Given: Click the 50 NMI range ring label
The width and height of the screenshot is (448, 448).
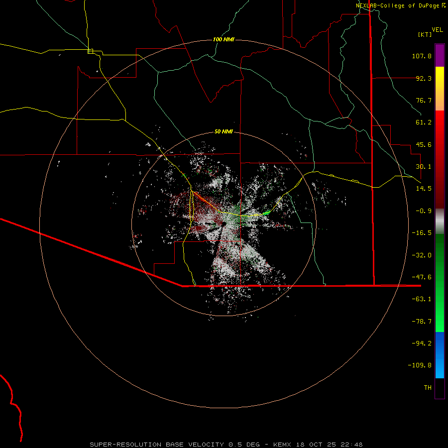Looking at the screenshot, I should (224, 131).
